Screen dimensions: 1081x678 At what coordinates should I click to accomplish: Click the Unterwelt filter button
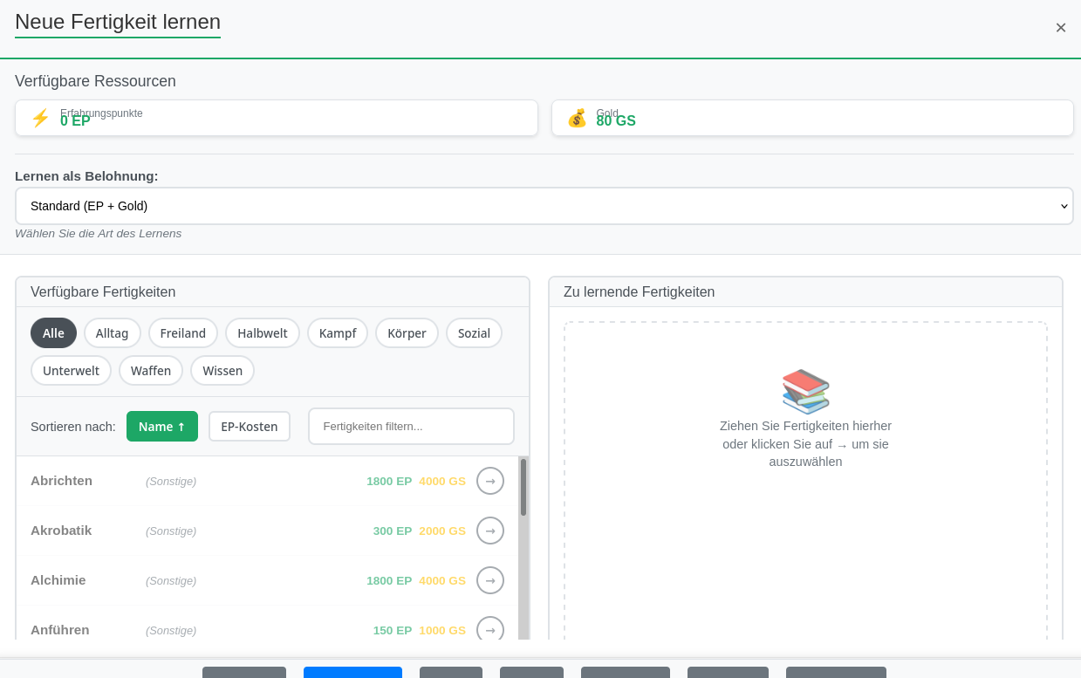71,371
